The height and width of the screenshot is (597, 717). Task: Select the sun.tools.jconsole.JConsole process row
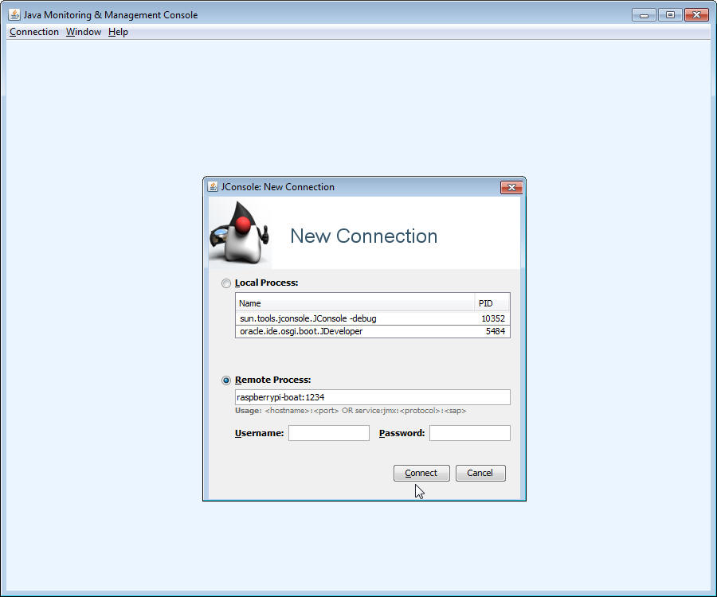tap(355, 318)
